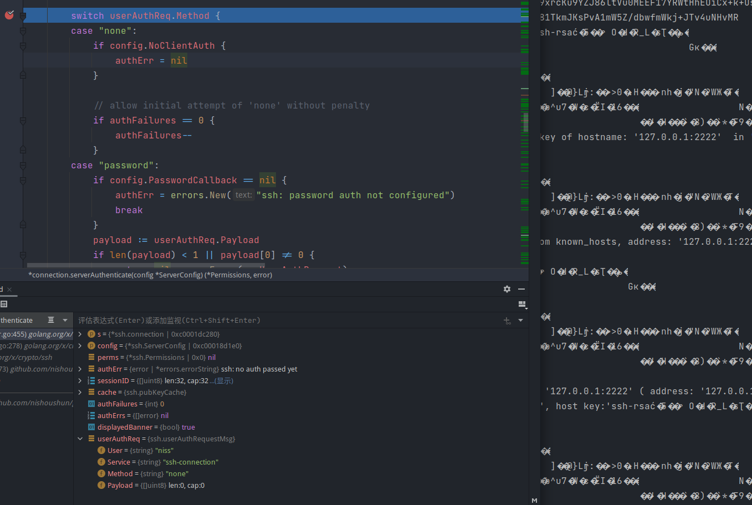Click 'payload := userAuthReq.Payload' line
The image size is (752, 505).
click(176, 240)
